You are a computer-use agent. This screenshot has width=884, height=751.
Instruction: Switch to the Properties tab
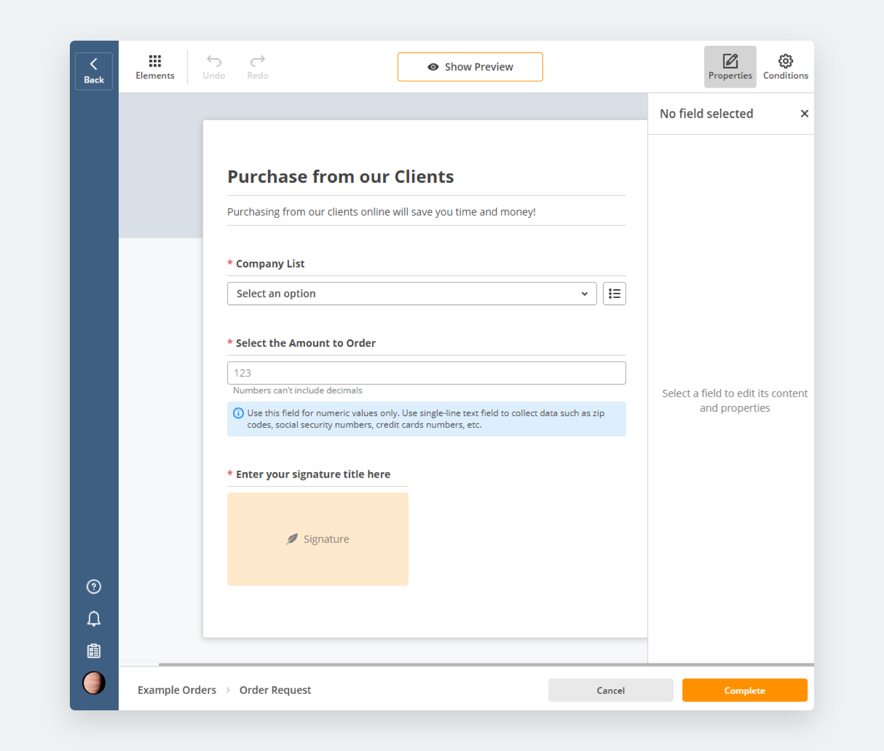(730, 67)
